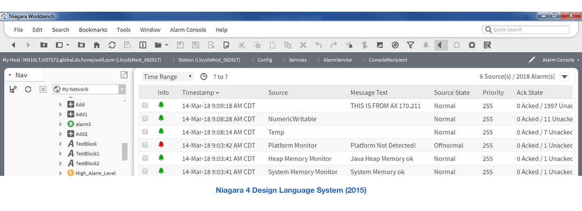The image size is (582, 211).
Task: Open the Bookmarks menu
Action: tap(93, 30)
